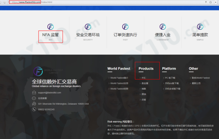Open the 点差 link under Products
219x139 pixels.
pyautogui.click(x=144, y=100)
